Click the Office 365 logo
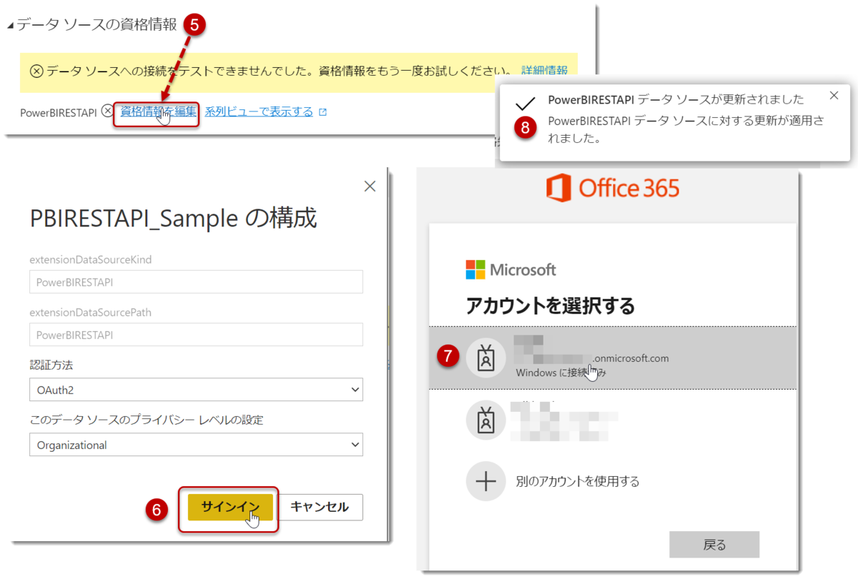The height and width of the screenshot is (579, 858). click(x=613, y=189)
